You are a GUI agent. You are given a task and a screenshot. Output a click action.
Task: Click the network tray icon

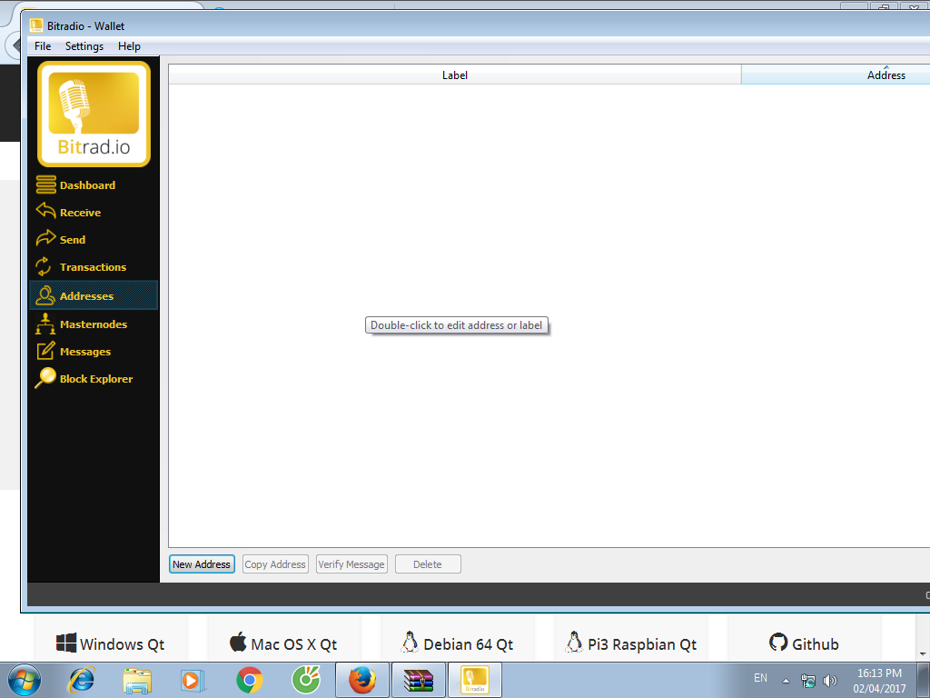tap(807, 681)
